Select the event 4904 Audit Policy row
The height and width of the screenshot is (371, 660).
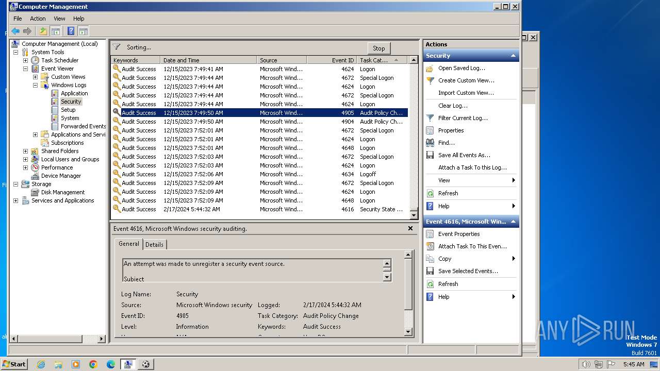[260, 122]
